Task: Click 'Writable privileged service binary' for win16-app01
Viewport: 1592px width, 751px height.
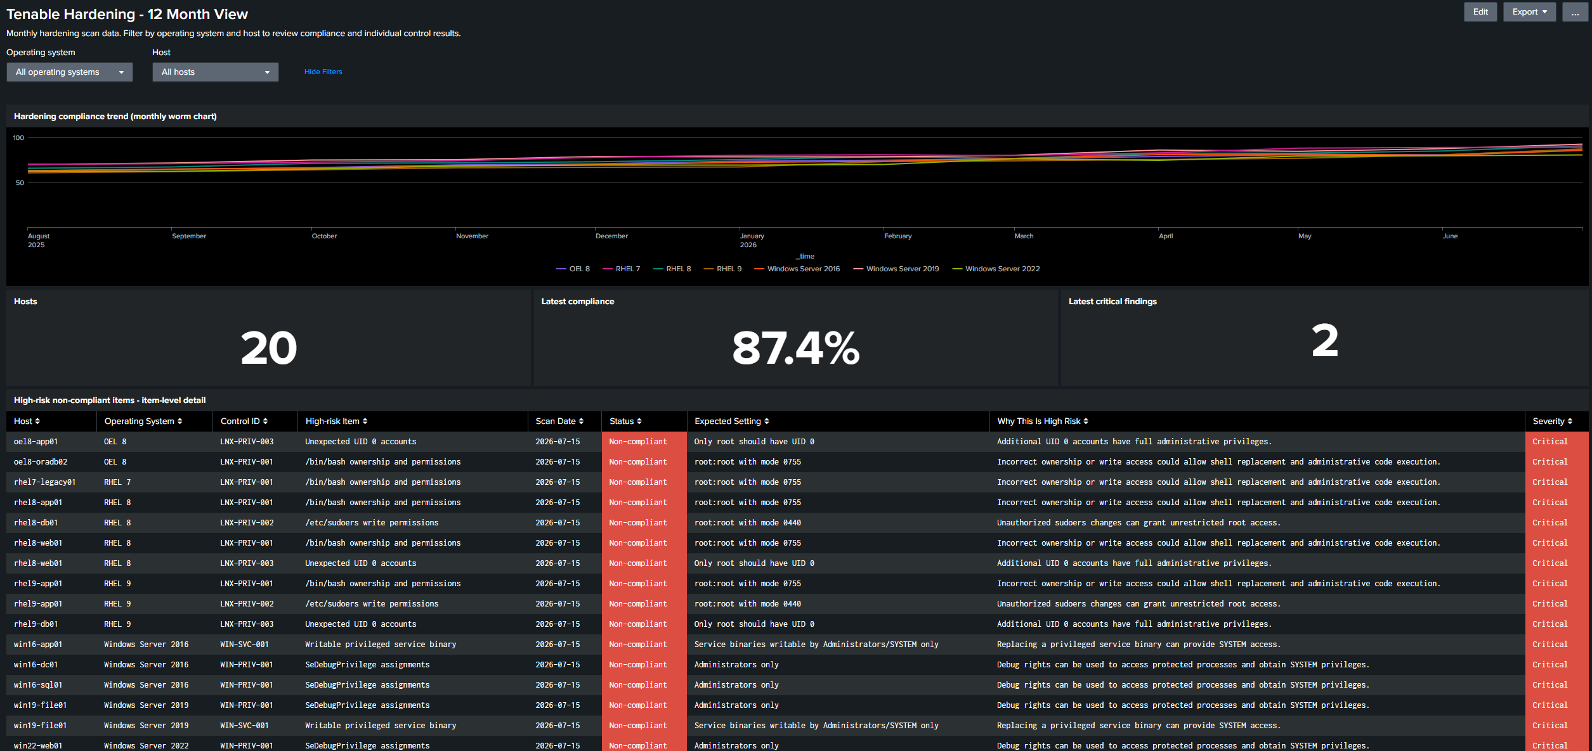Action: 381,645
